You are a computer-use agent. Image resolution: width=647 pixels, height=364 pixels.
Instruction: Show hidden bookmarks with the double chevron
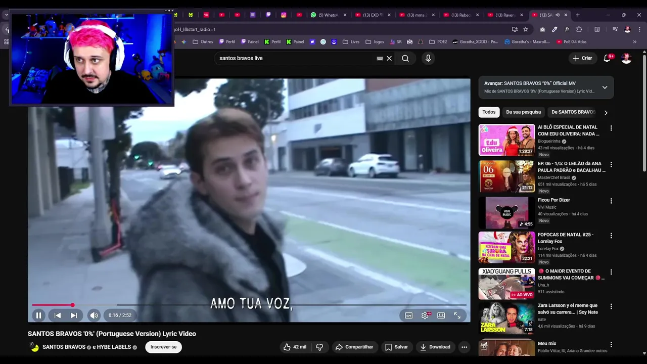click(x=635, y=42)
